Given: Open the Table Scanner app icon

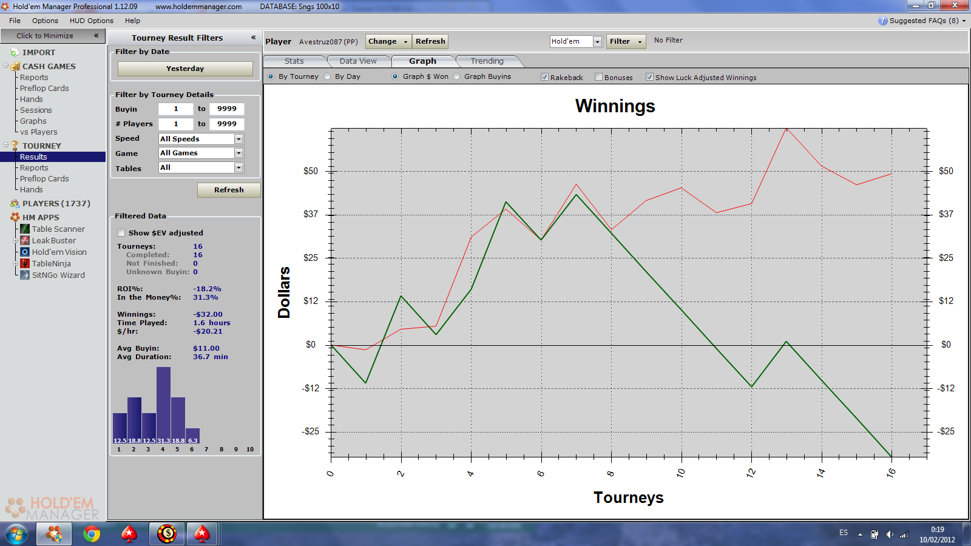Looking at the screenshot, I should 25,229.
